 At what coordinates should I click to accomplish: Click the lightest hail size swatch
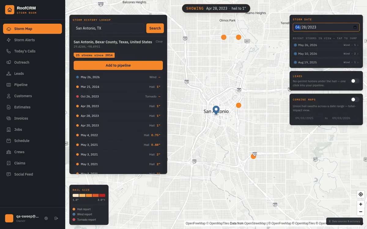point(76,195)
